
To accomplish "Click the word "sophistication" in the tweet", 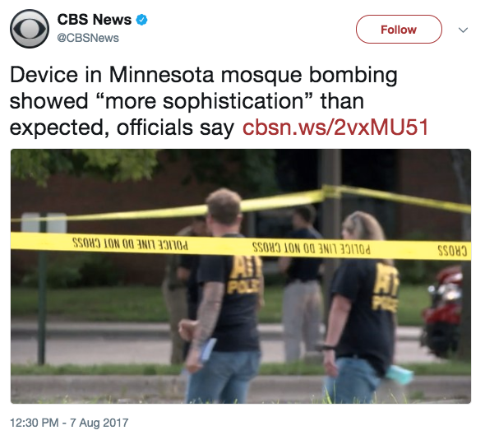I will click(x=233, y=102).
